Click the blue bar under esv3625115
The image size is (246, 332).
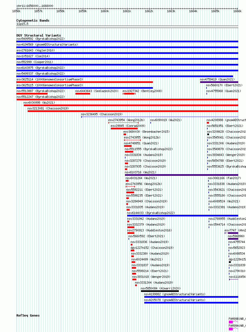pyautogui.click(x=85, y=88)
